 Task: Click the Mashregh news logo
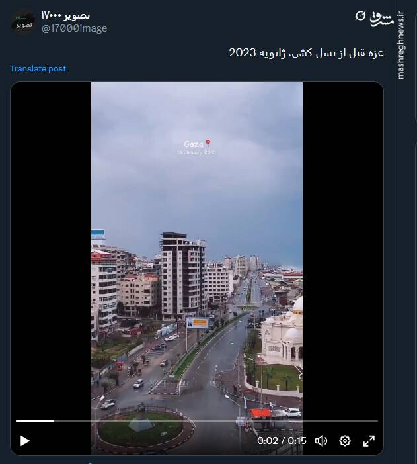pyautogui.click(x=381, y=19)
